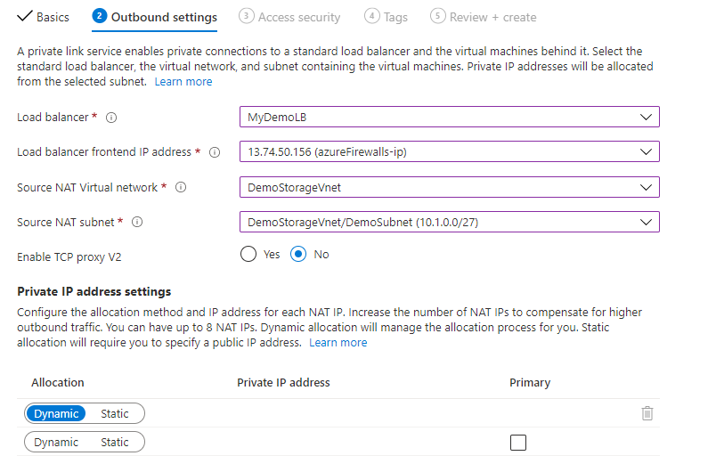Click info icon next to Source NAT Virtual network
716x464 pixels.
click(x=181, y=188)
